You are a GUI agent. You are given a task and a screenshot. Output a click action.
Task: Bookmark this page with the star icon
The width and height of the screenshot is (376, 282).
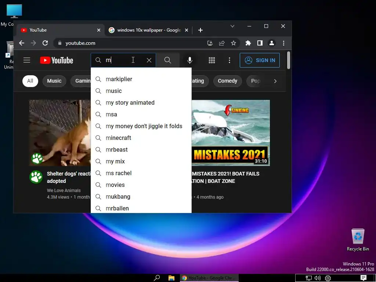[233, 43]
